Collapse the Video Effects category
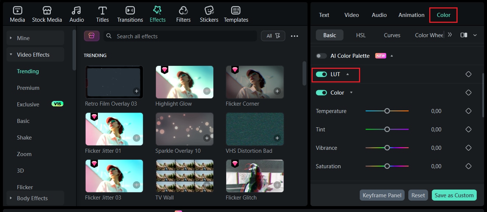487x212 pixels. coord(11,54)
